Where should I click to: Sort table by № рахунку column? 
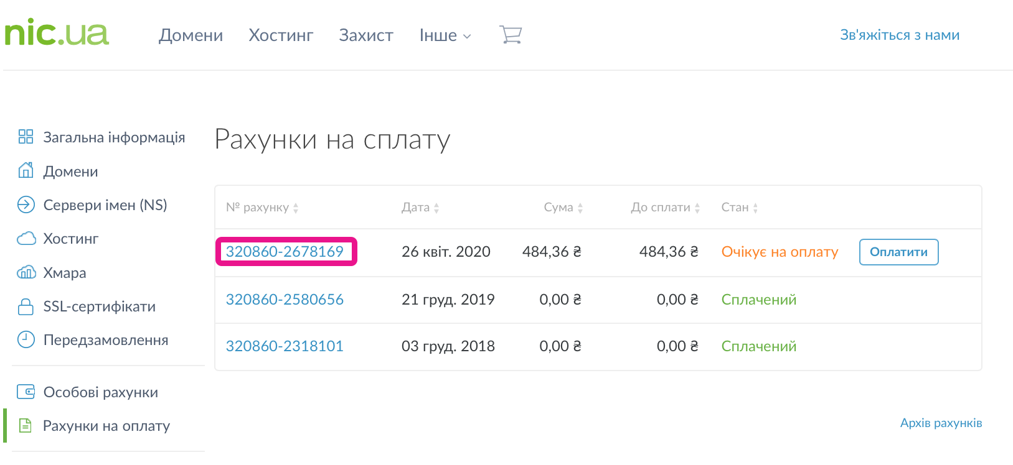point(262,208)
